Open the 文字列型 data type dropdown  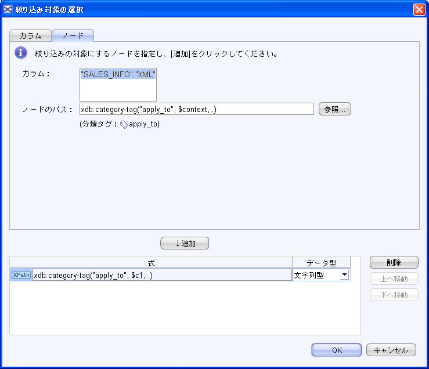[x=344, y=274]
